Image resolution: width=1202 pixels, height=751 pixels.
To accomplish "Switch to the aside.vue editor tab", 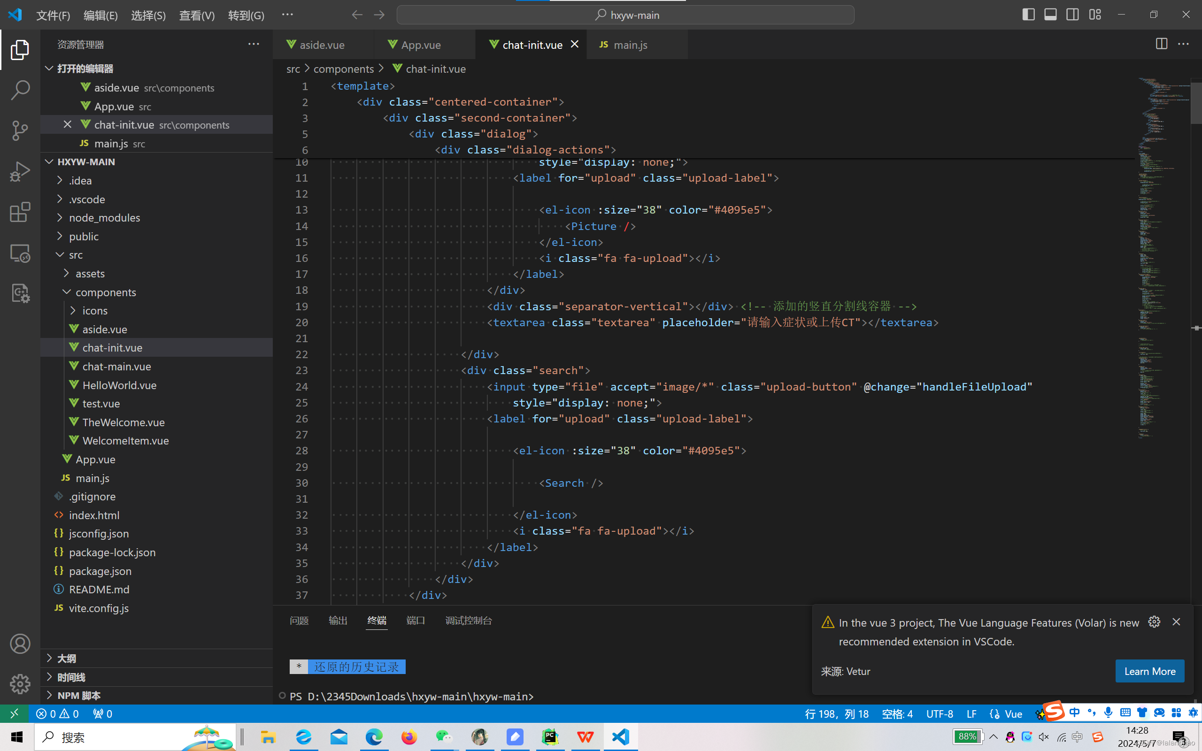I will pyautogui.click(x=323, y=45).
